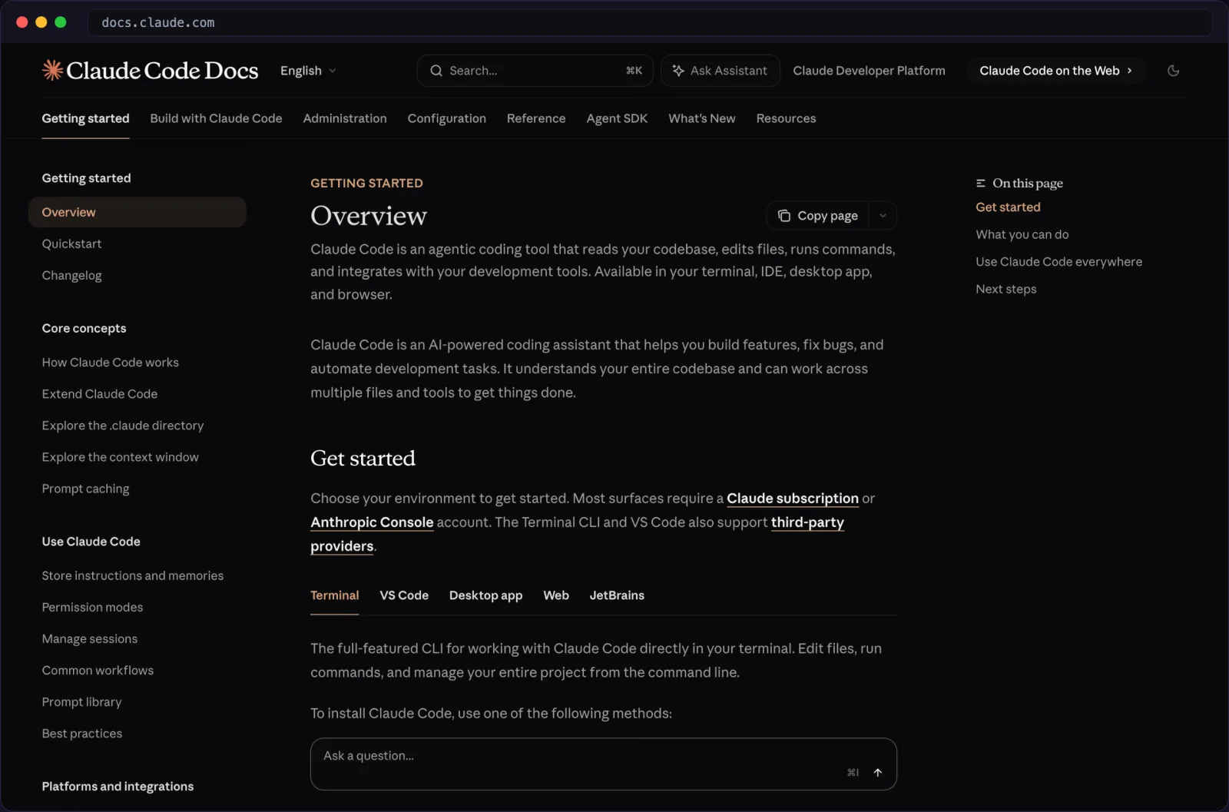The width and height of the screenshot is (1229, 812).
Task: Open the Best practices page
Action: (81, 733)
